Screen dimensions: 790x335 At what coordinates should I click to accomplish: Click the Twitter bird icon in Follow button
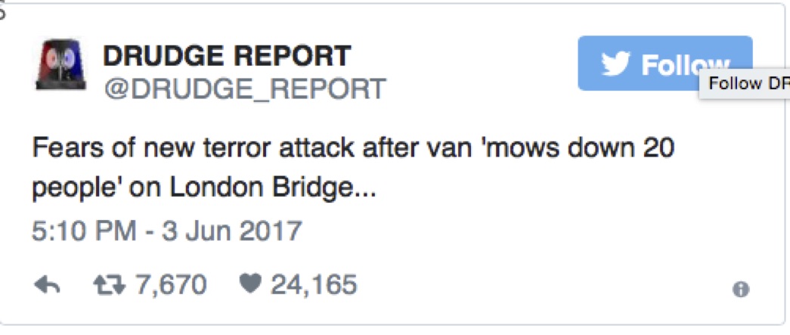pos(616,64)
